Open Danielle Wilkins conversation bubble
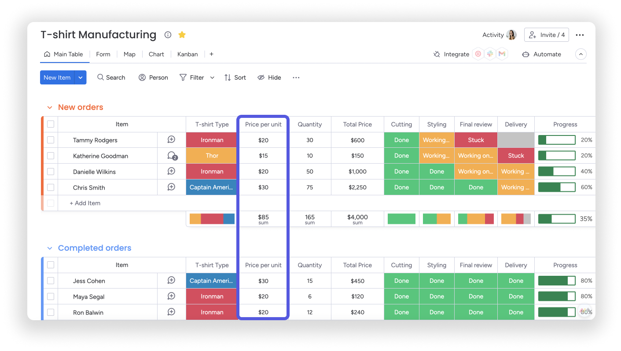The image size is (621, 351). [x=172, y=172]
